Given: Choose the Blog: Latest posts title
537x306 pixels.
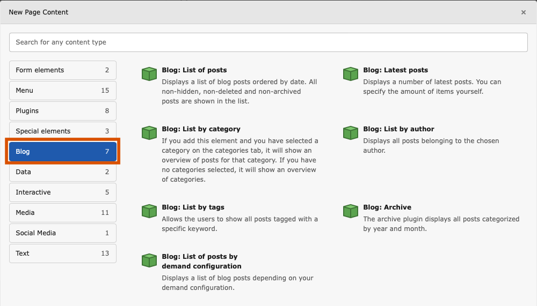Looking at the screenshot, I should point(396,70).
